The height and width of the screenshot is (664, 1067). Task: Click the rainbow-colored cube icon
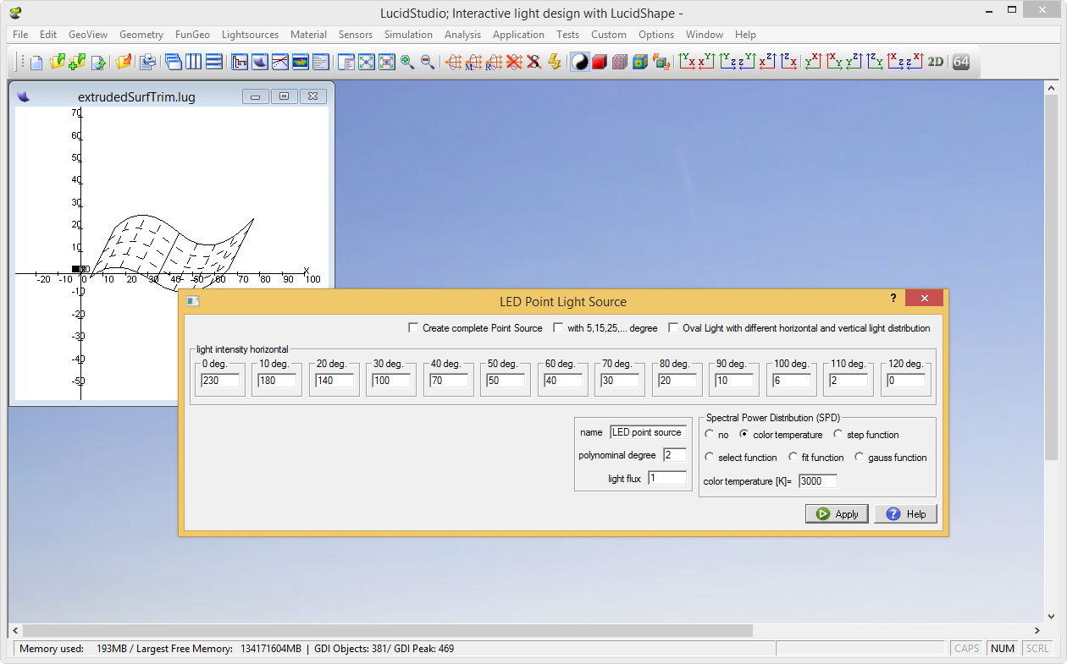(640, 62)
